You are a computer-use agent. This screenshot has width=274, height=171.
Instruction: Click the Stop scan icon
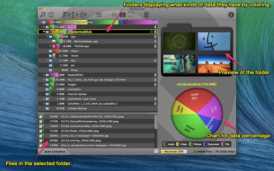click(x=51, y=15)
